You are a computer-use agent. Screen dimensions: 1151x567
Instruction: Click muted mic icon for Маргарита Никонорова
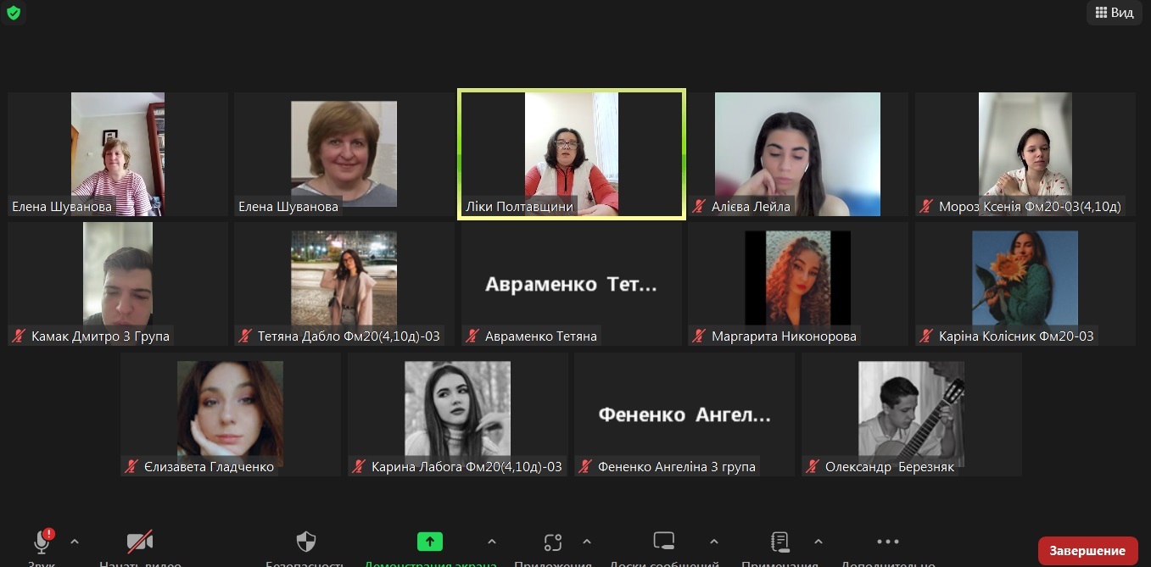(x=701, y=336)
